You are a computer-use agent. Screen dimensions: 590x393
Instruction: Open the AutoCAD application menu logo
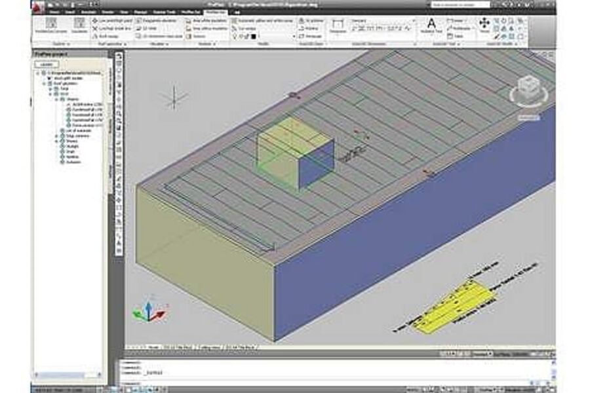(x=38, y=8)
